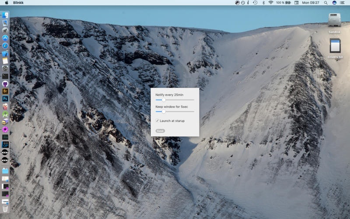Viewport: 350px width, 219px height.
Task: Open App Store from the dock
Action: coord(5,38)
